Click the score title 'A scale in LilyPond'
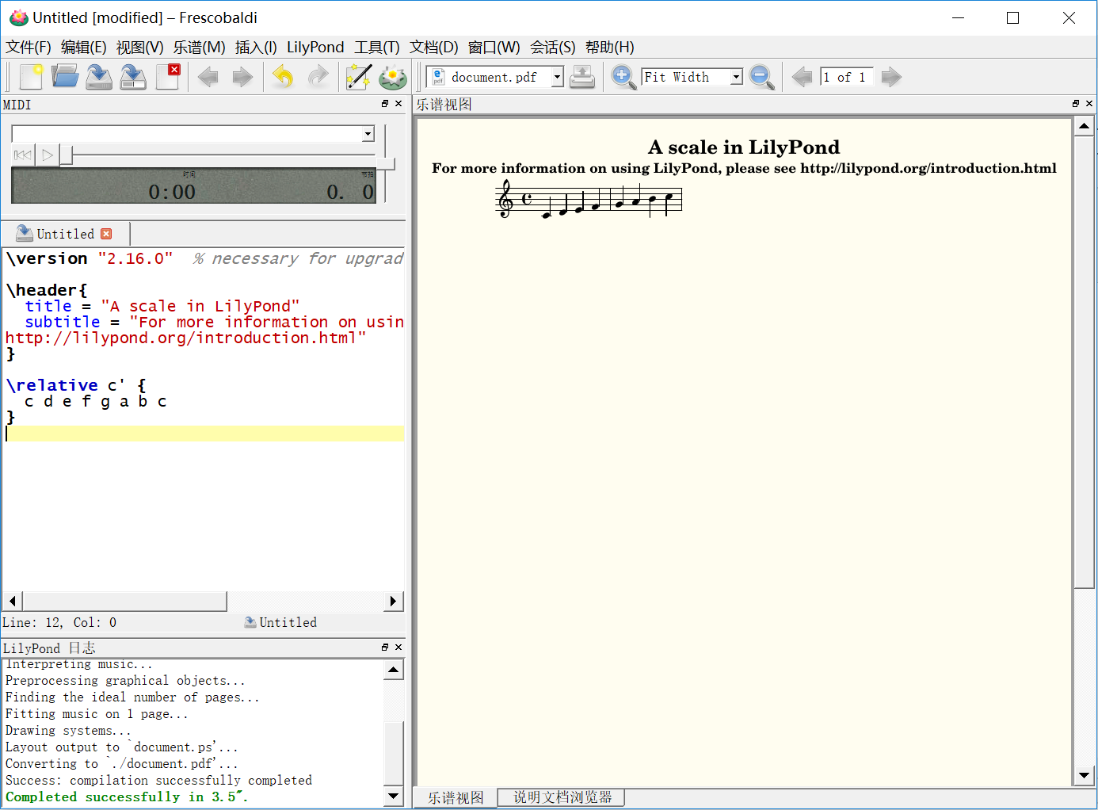Image resolution: width=1098 pixels, height=810 pixels. 743,147
